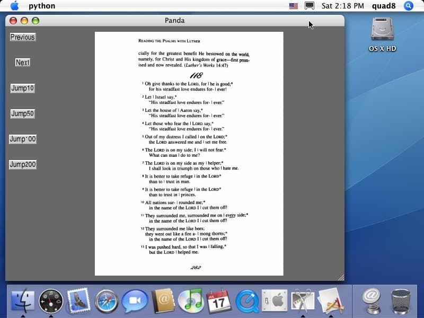Click the Panda window title bar
This screenshot has height=318, width=424.
pos(175,21)
